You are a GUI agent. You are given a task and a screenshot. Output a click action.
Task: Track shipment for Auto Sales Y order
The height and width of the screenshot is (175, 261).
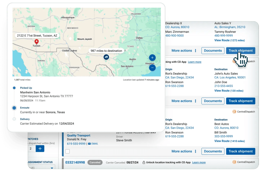240,50
